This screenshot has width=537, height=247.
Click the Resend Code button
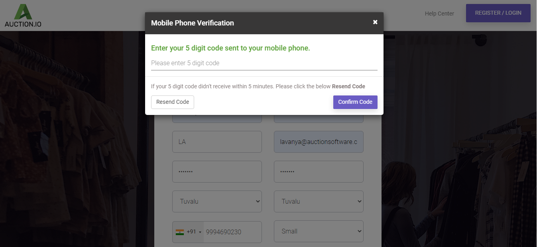(x=173, y=102)
